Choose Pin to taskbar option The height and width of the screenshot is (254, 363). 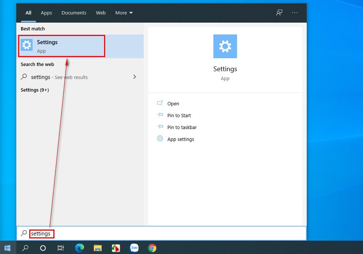tap(181, 127)
